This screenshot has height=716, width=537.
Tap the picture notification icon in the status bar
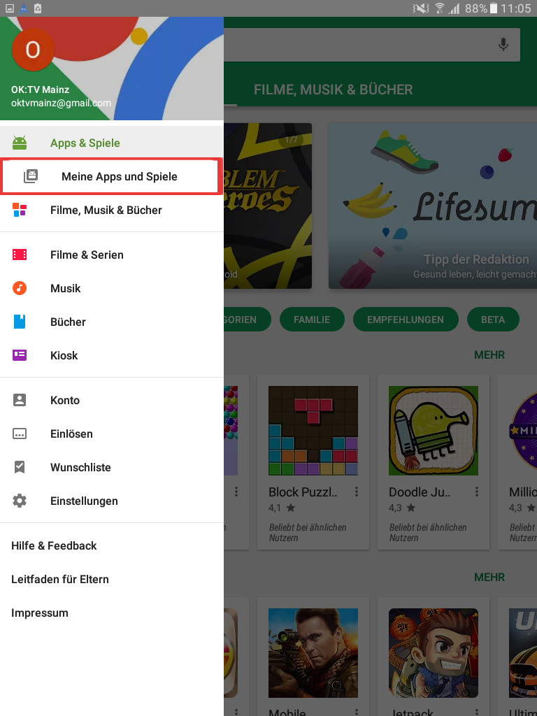[x=10, y=8]
